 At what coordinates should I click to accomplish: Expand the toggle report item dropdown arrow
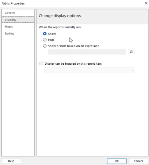coord(133,70)
